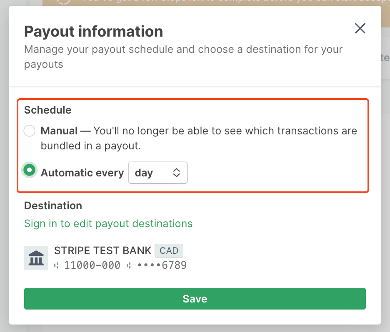Image resolution: width=390 pixels, height=332 pixels.
Task: Close the Payout information dialog
Action: coord(360,28)
